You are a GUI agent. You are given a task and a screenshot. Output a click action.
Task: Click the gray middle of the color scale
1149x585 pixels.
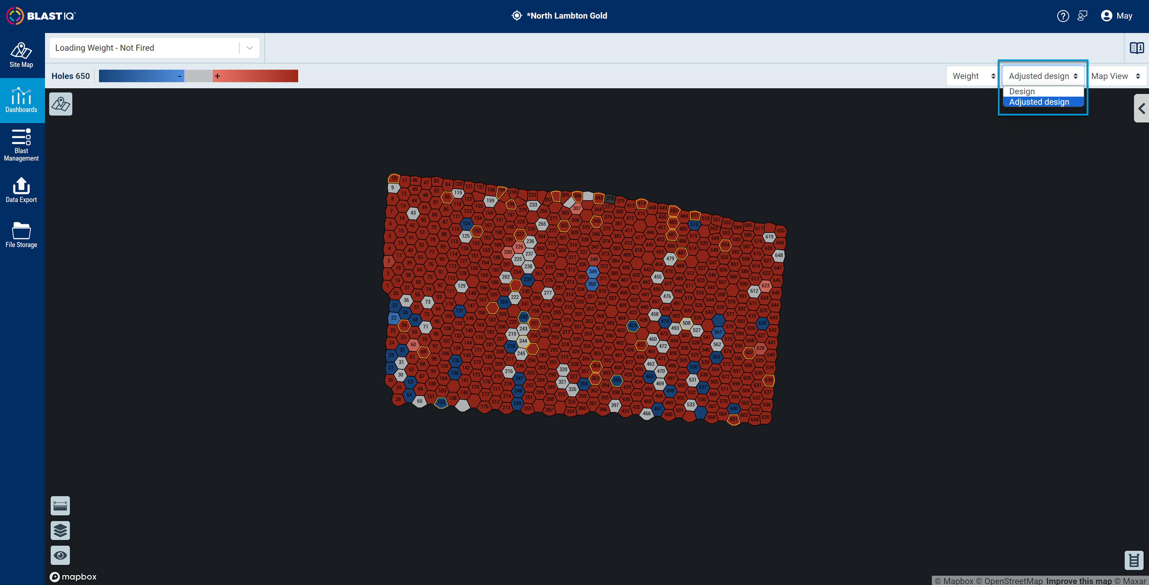pos(199,76)
